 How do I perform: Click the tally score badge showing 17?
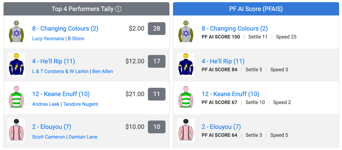tap(157, 61)
